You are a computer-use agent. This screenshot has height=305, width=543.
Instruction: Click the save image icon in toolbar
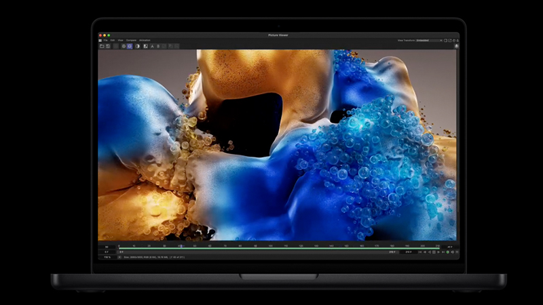pyautogui.click(x=108, y=46)
